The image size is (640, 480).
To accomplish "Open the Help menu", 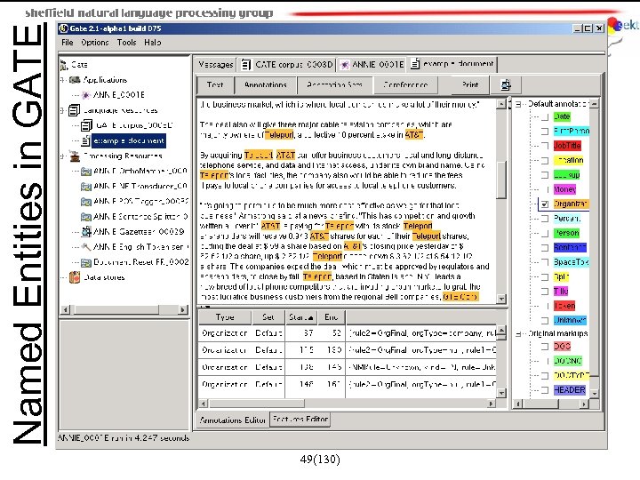I will [153, 43].
